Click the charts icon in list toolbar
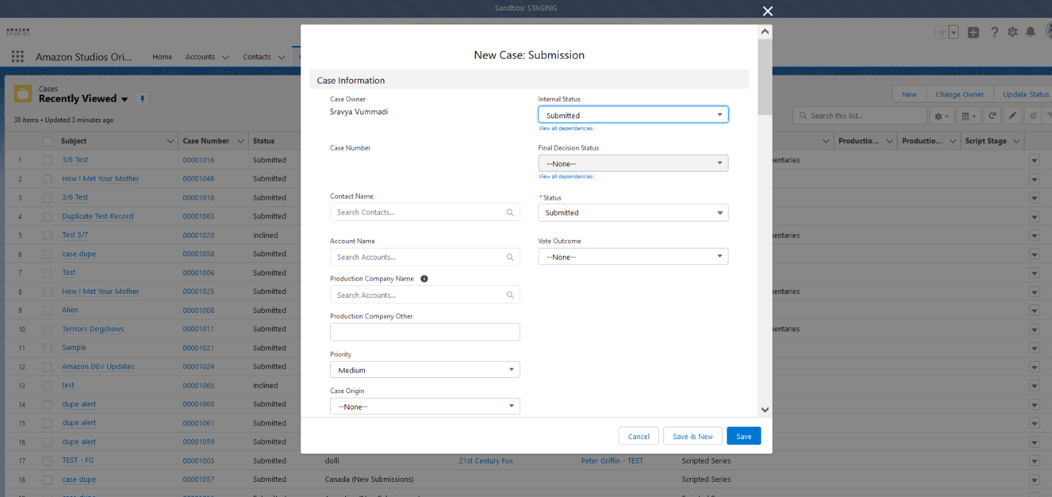The height and width of the screenshot is (497, 1052). [1033, 116]
